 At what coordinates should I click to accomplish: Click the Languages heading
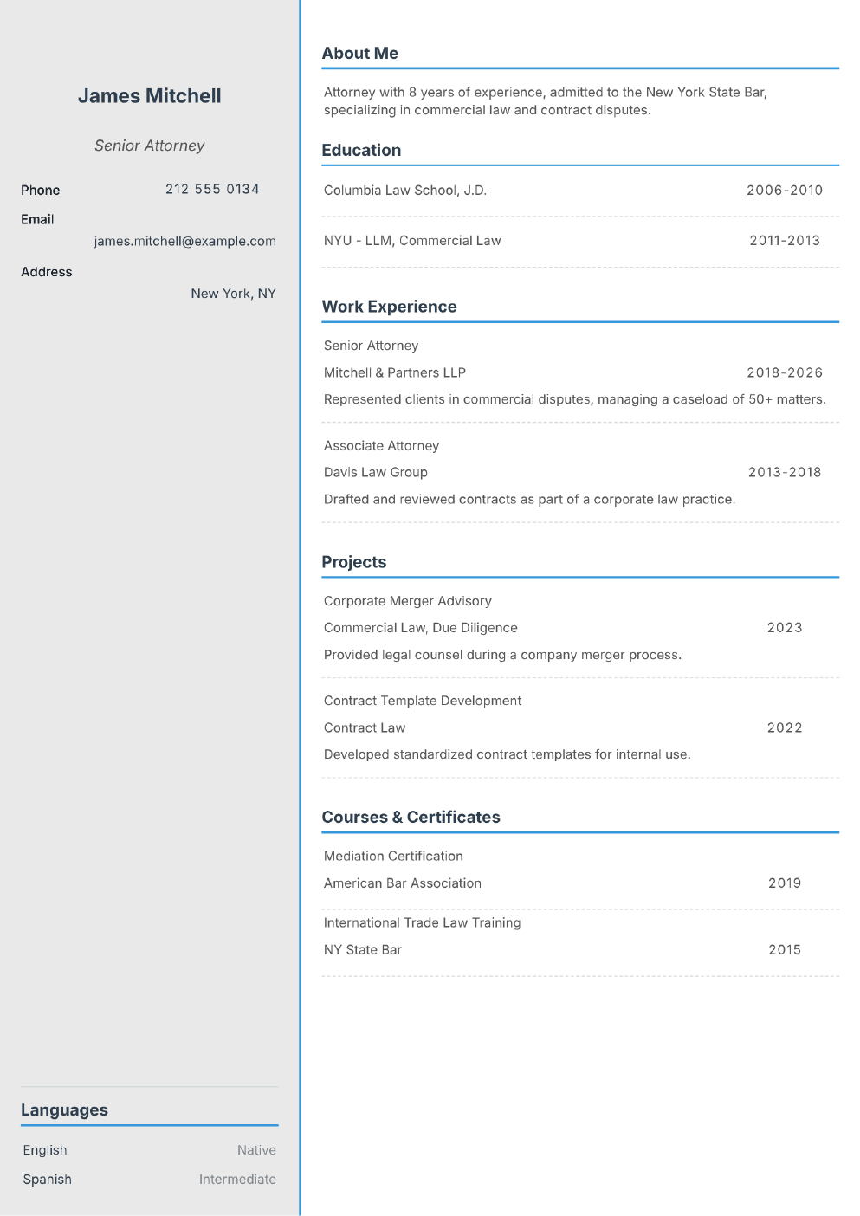click(x=65, y=1110)
